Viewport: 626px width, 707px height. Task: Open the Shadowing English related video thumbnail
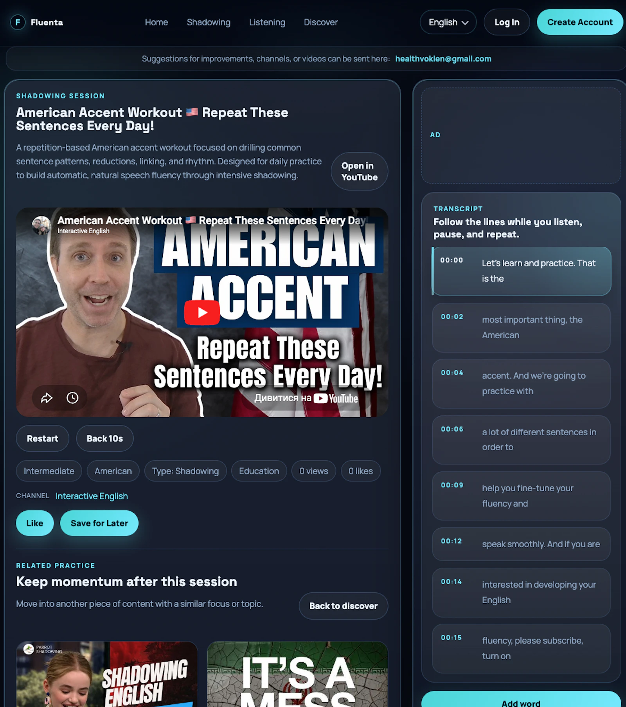point(107,674)
